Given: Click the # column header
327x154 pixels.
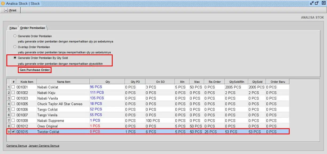Looking at the screenshot, I should pyautogui.click(x=13, y=82).
